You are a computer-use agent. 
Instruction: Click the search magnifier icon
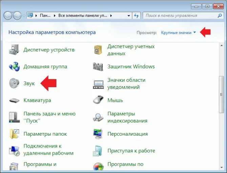[220, 16]
